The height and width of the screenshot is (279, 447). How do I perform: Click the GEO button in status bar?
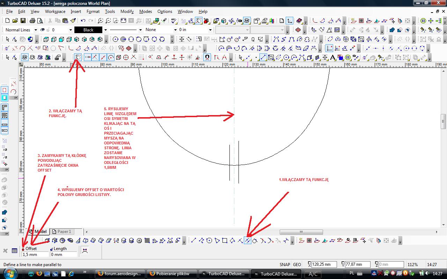(x=297, y=265)
